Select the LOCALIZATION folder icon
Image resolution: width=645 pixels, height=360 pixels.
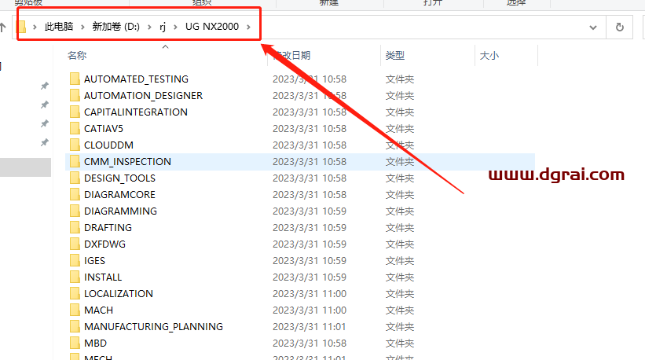pyautogui.click(x=75, y=293)
